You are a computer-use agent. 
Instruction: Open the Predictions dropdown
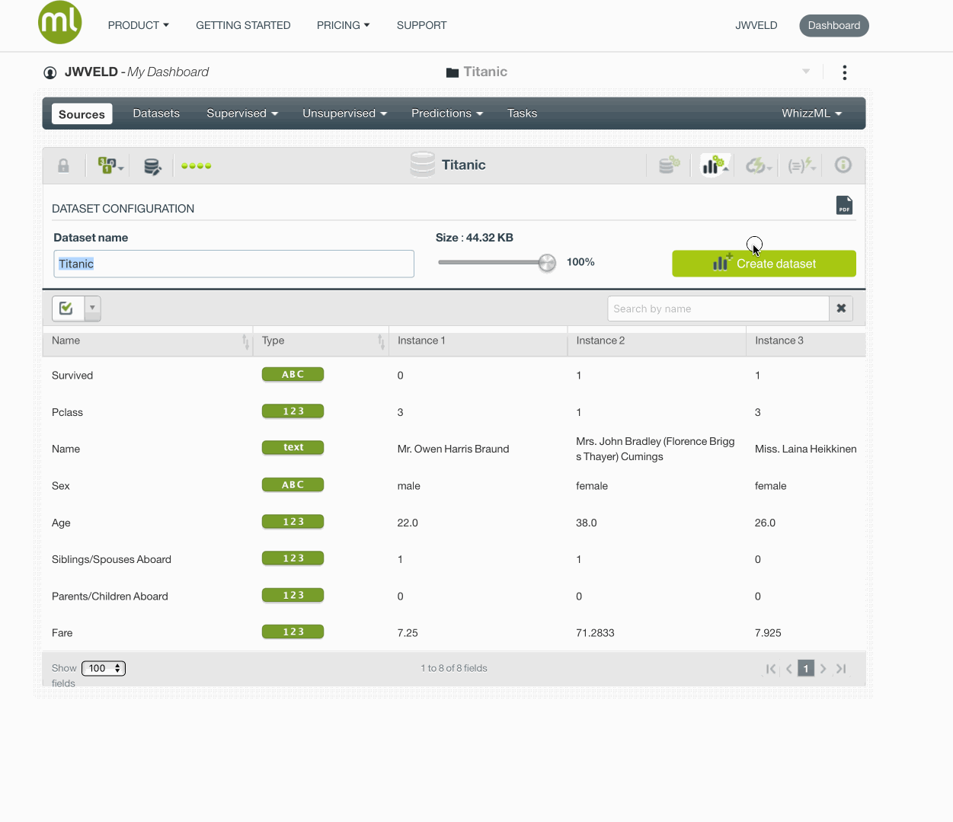(x=447, y=114)
